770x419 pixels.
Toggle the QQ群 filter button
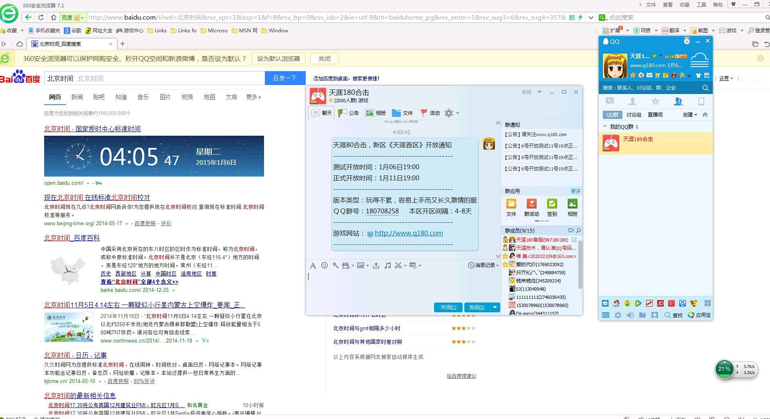click(612, 115)
